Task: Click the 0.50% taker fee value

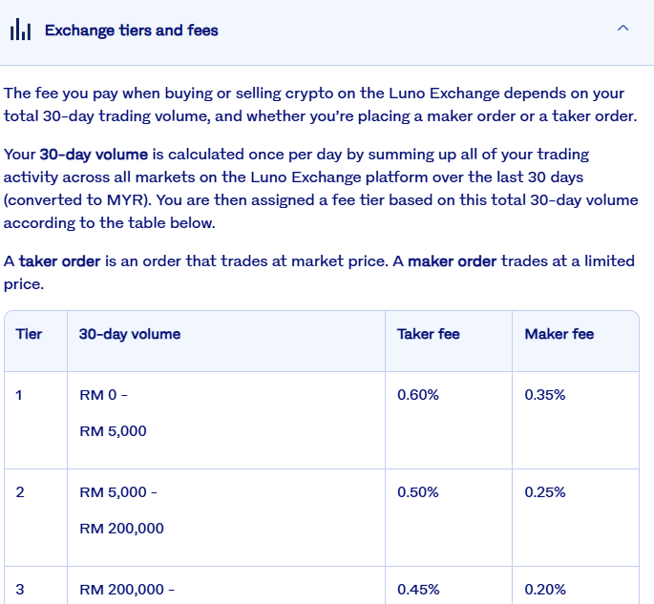Action: coord(417,492)
